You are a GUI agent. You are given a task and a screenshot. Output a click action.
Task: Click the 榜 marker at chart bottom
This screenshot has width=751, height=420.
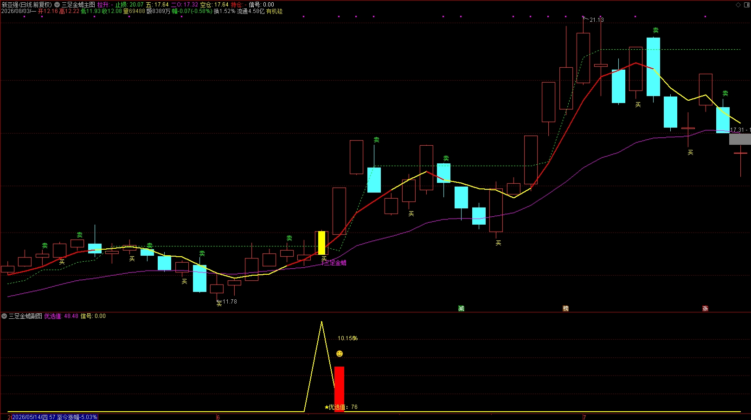[565, 308]
